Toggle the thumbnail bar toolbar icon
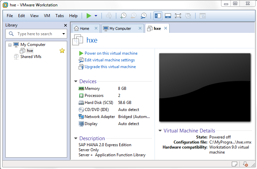Screen dimensions: 257x169 [x=168, y=16]
